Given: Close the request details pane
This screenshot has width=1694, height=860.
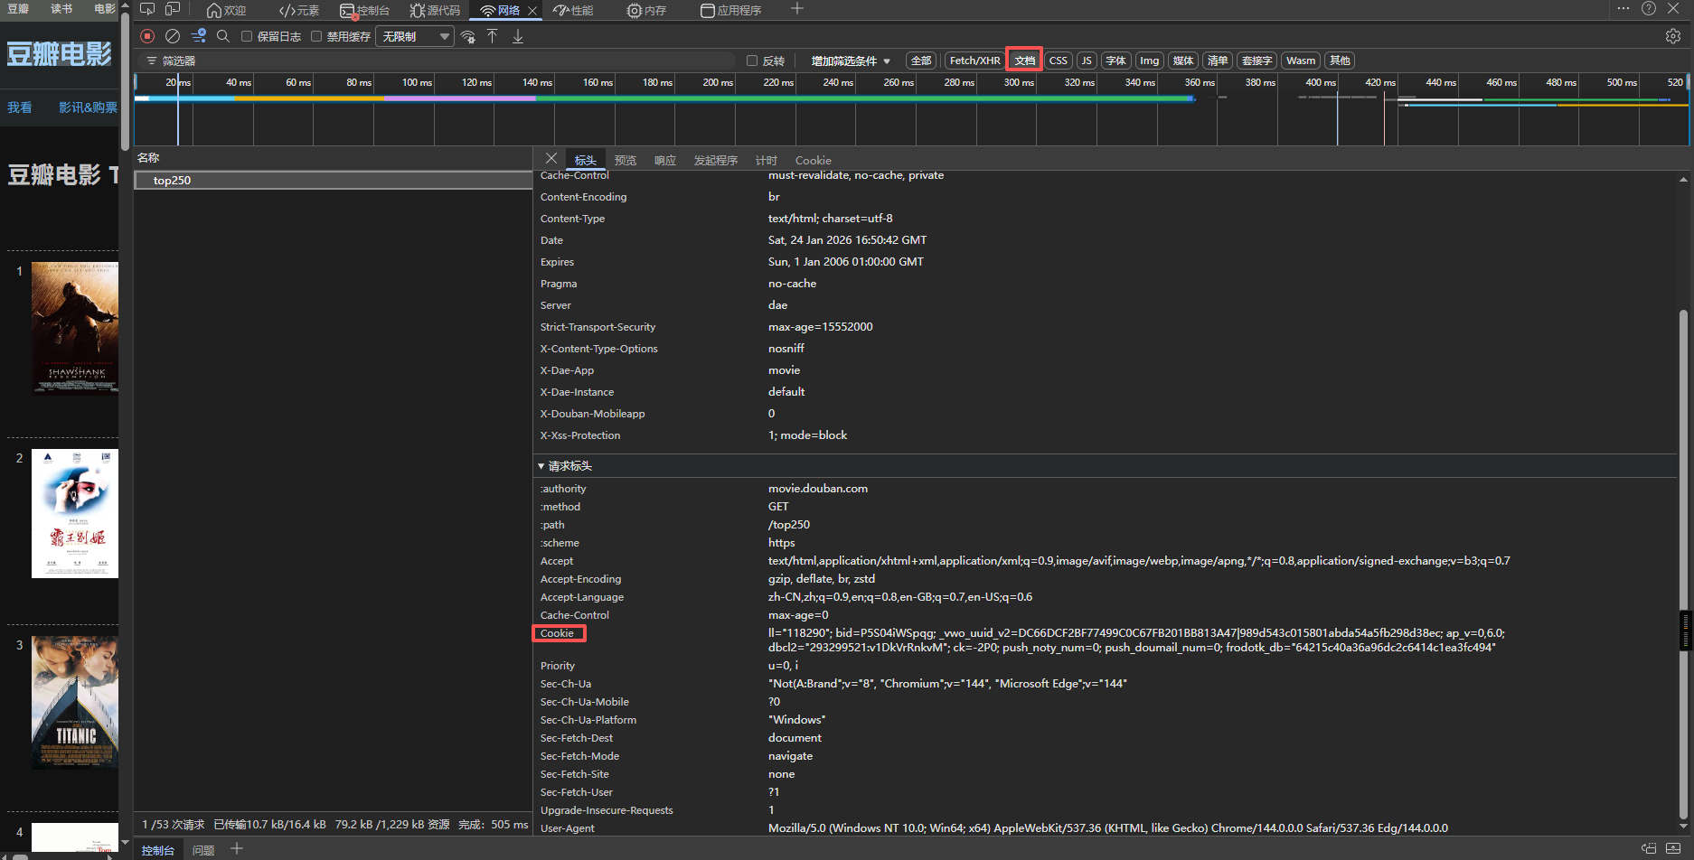Looking at the screenshot, I should tap(551, 159).
